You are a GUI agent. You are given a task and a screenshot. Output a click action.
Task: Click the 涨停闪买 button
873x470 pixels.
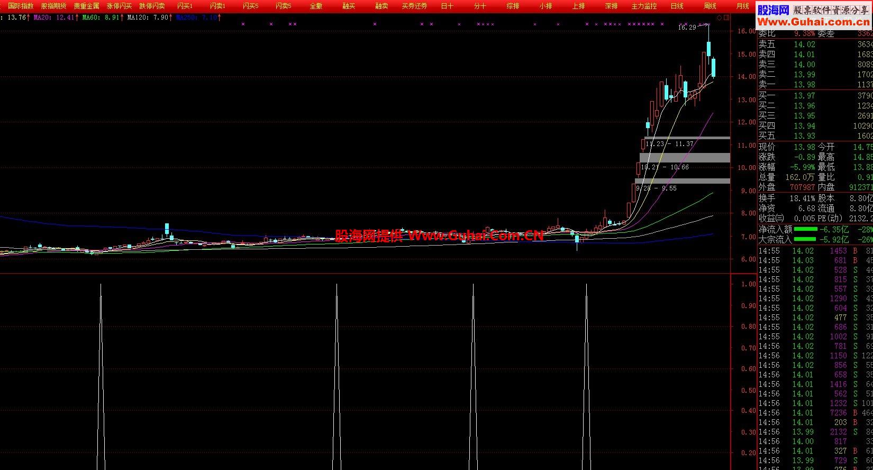coord(120,6)
